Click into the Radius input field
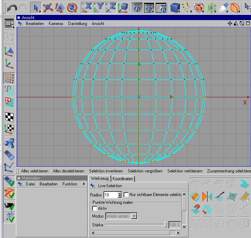The image size is (251, 238). pos(110,195)
